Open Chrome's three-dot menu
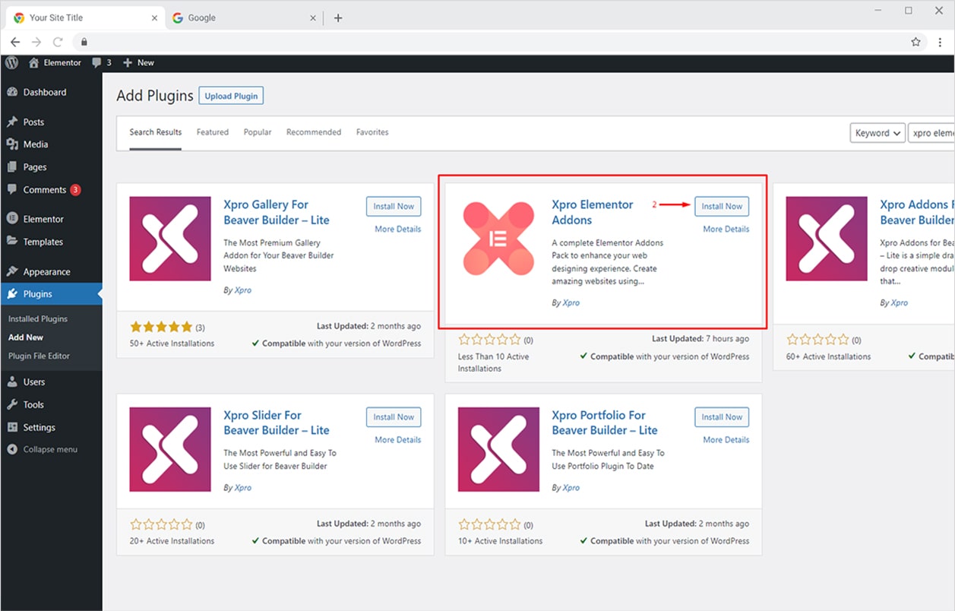 coord(940,42)
